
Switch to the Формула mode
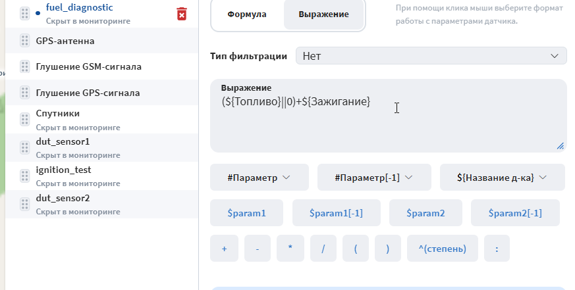[247, 14]
